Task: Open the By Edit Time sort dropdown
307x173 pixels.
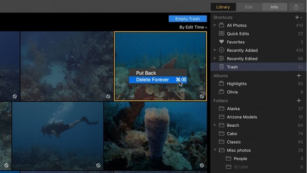Action: pos(193,27)
